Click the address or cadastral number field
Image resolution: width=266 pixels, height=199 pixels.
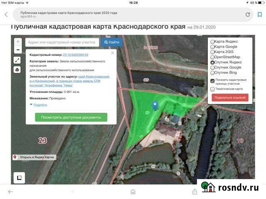[62, 42]
